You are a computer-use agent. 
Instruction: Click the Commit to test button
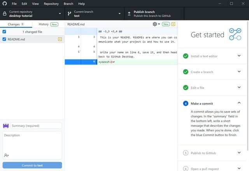click(32, 166)
